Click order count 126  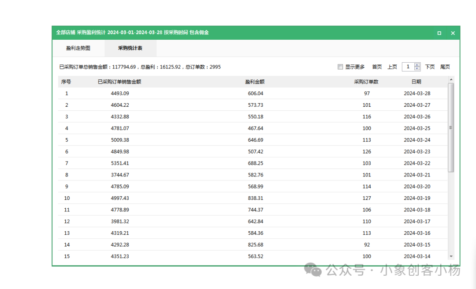pos(367,152)
